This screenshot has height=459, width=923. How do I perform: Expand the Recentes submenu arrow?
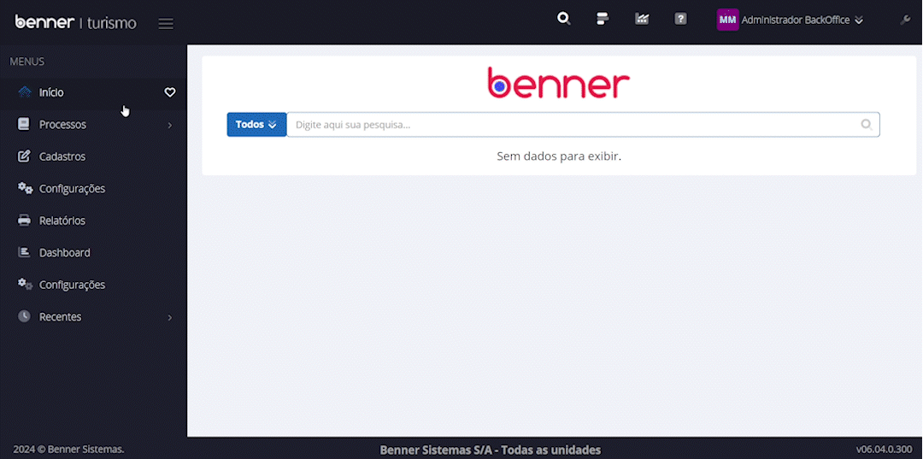click(x=170, y=317)
